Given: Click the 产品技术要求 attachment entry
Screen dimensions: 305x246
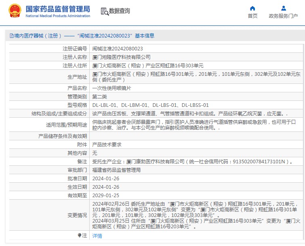Looking at the screenshot, I should [x=107, y=144].
